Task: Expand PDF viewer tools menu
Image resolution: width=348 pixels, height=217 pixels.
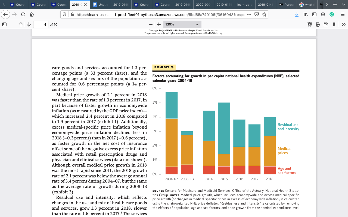Action: (343, 24)
